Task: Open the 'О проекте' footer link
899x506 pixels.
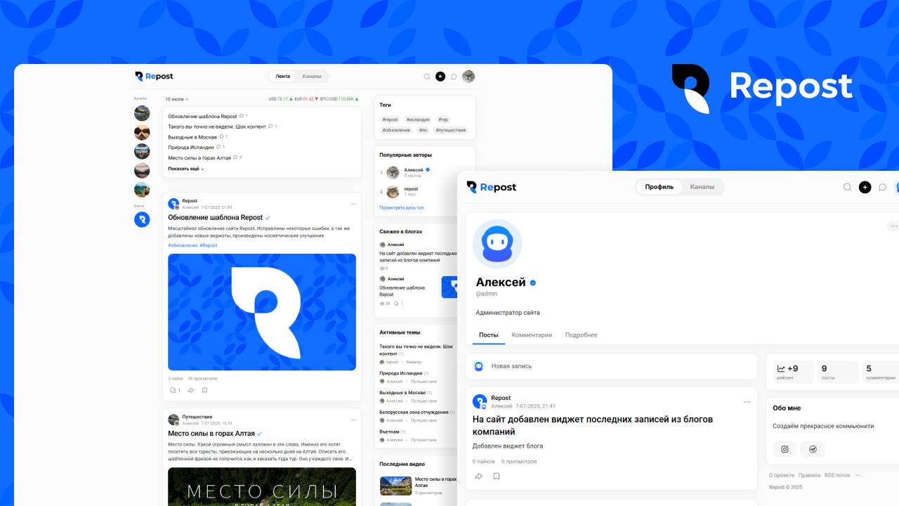Action: coord(782,475)
